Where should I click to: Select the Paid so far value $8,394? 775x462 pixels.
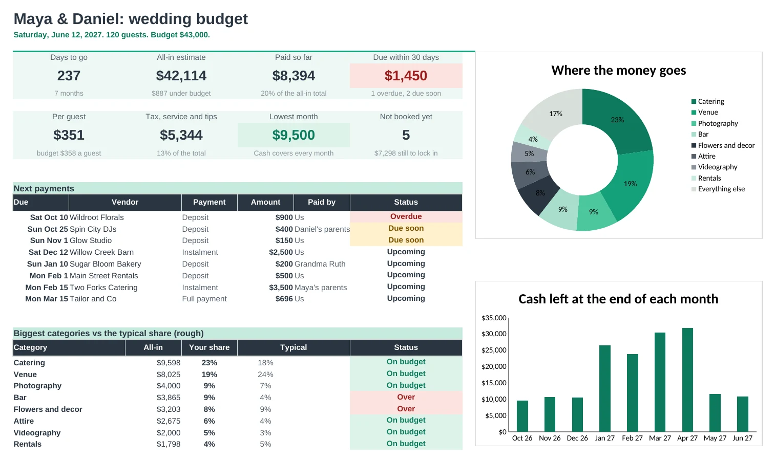(294, 76)
